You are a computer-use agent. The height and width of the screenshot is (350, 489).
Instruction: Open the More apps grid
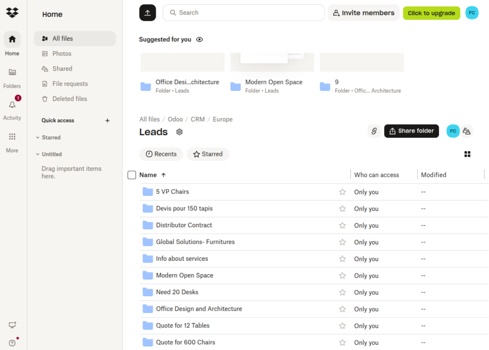[12, 137]
